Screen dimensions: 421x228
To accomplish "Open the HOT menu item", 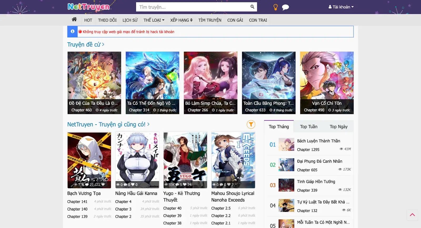I will (88, 20).
